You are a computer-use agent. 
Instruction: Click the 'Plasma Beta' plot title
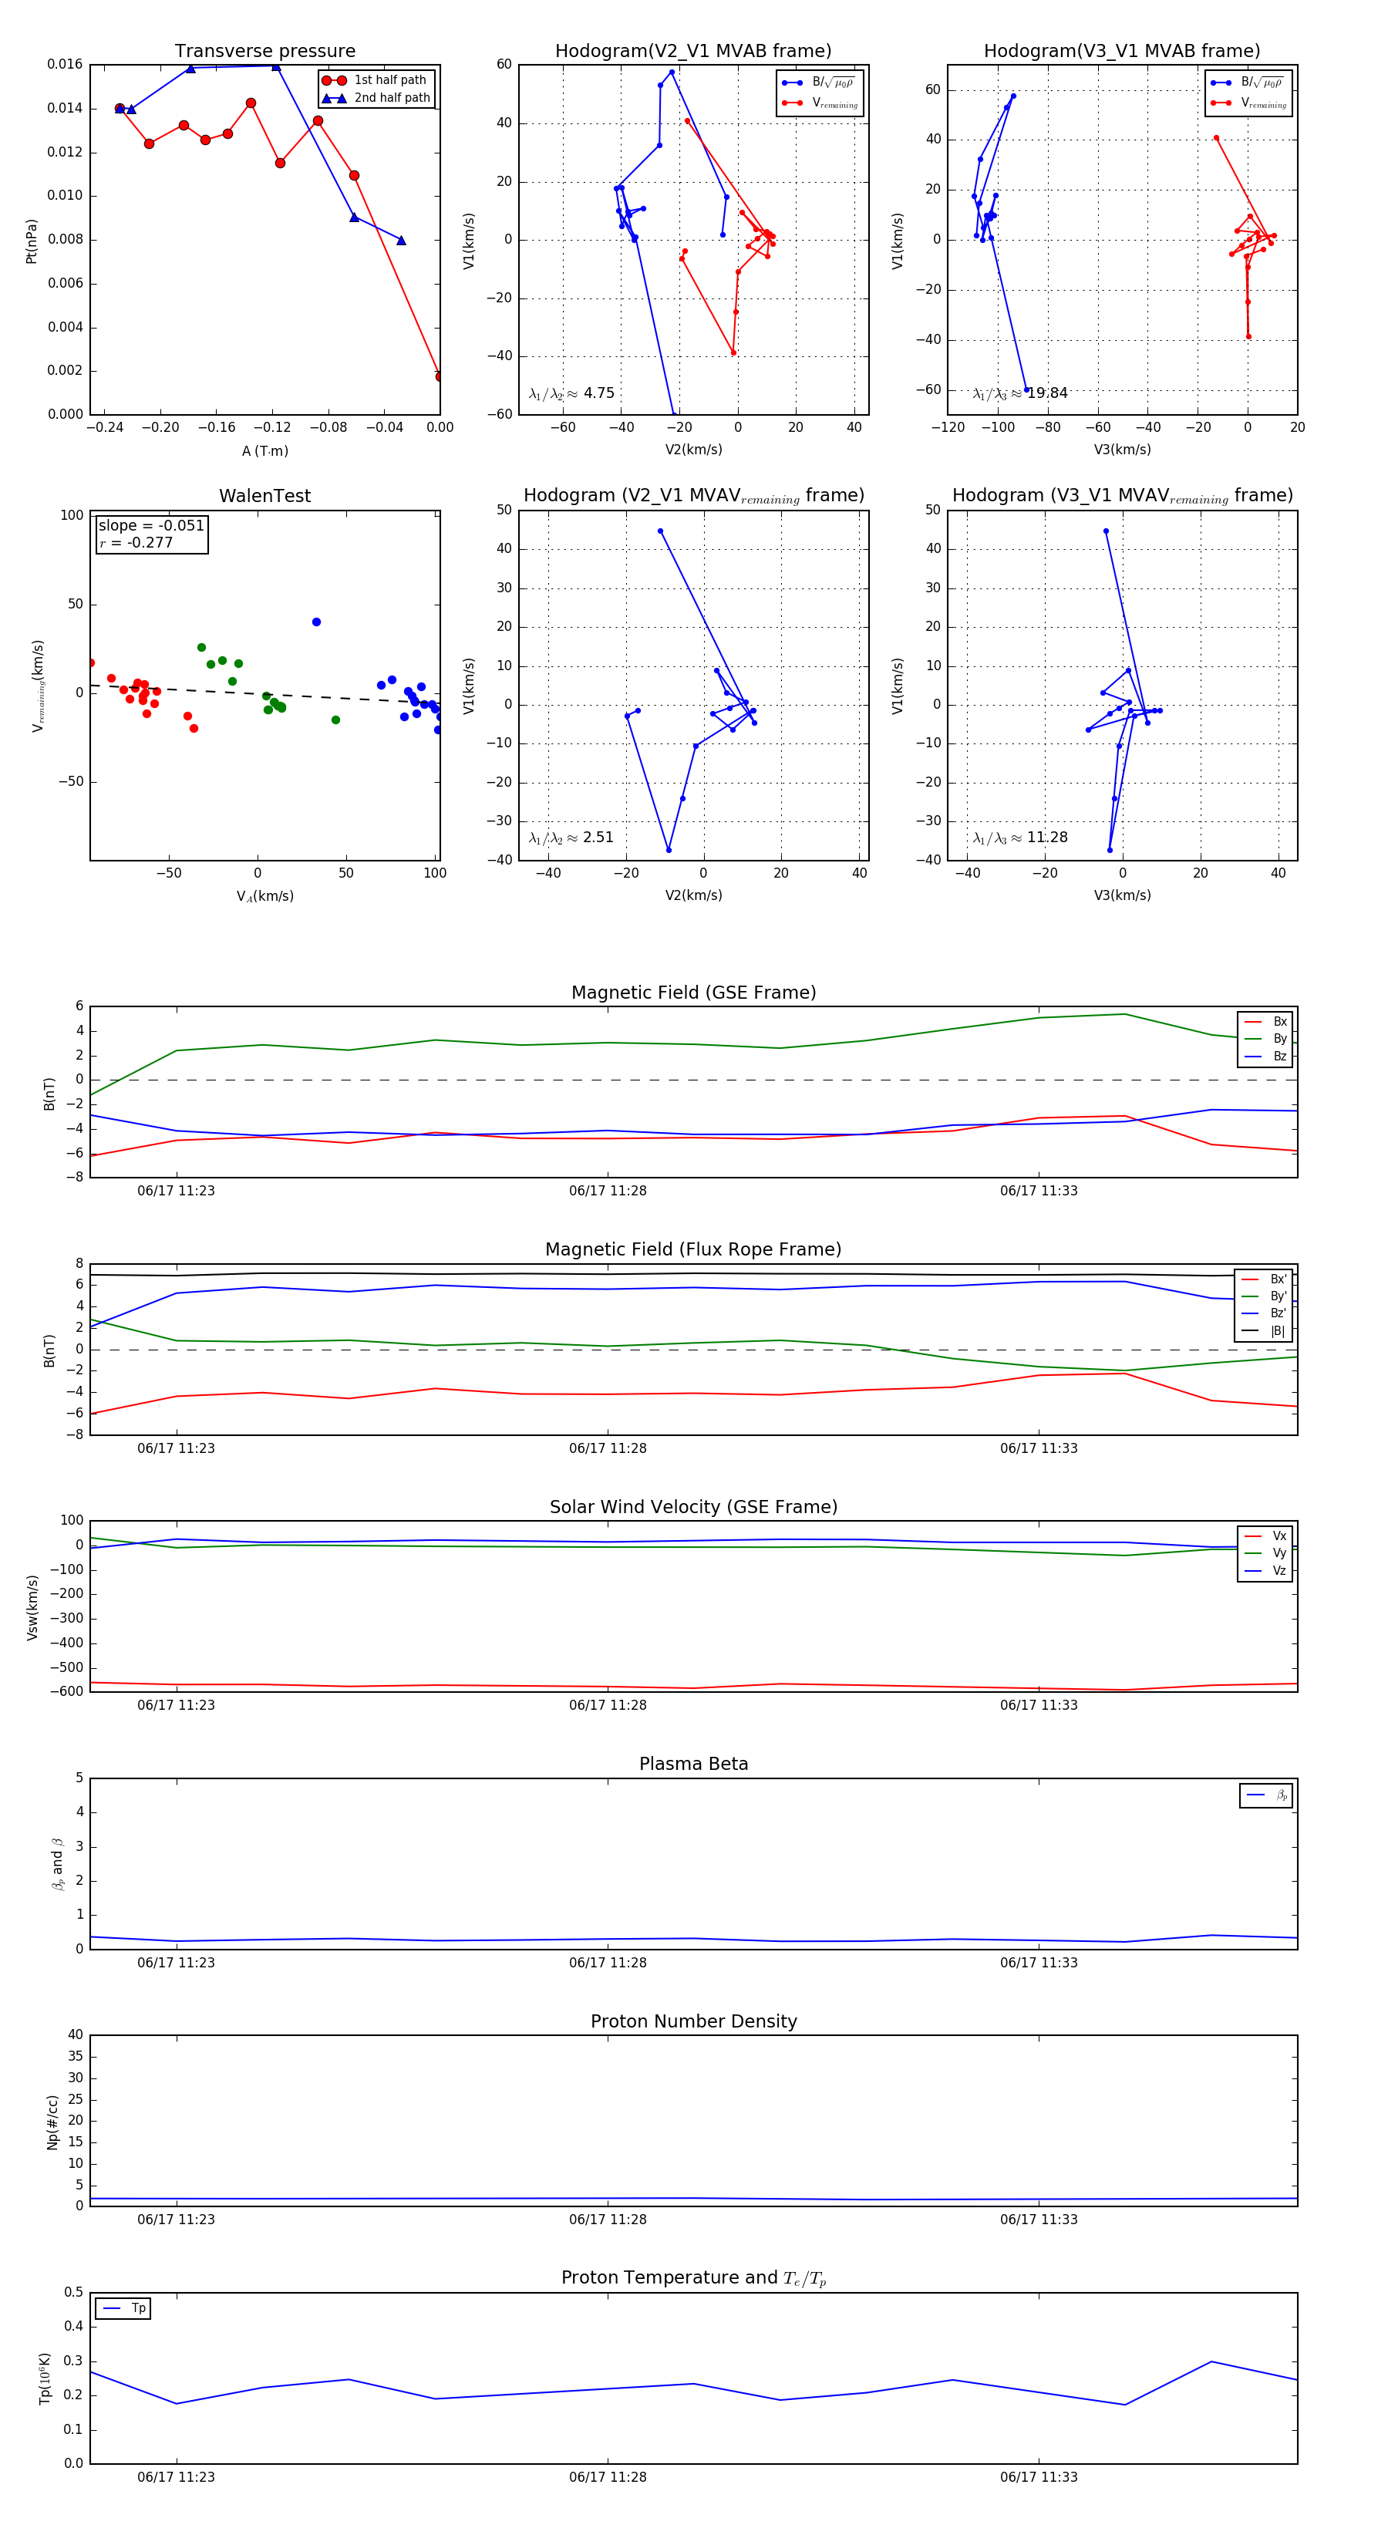[x=693, y=1765]
